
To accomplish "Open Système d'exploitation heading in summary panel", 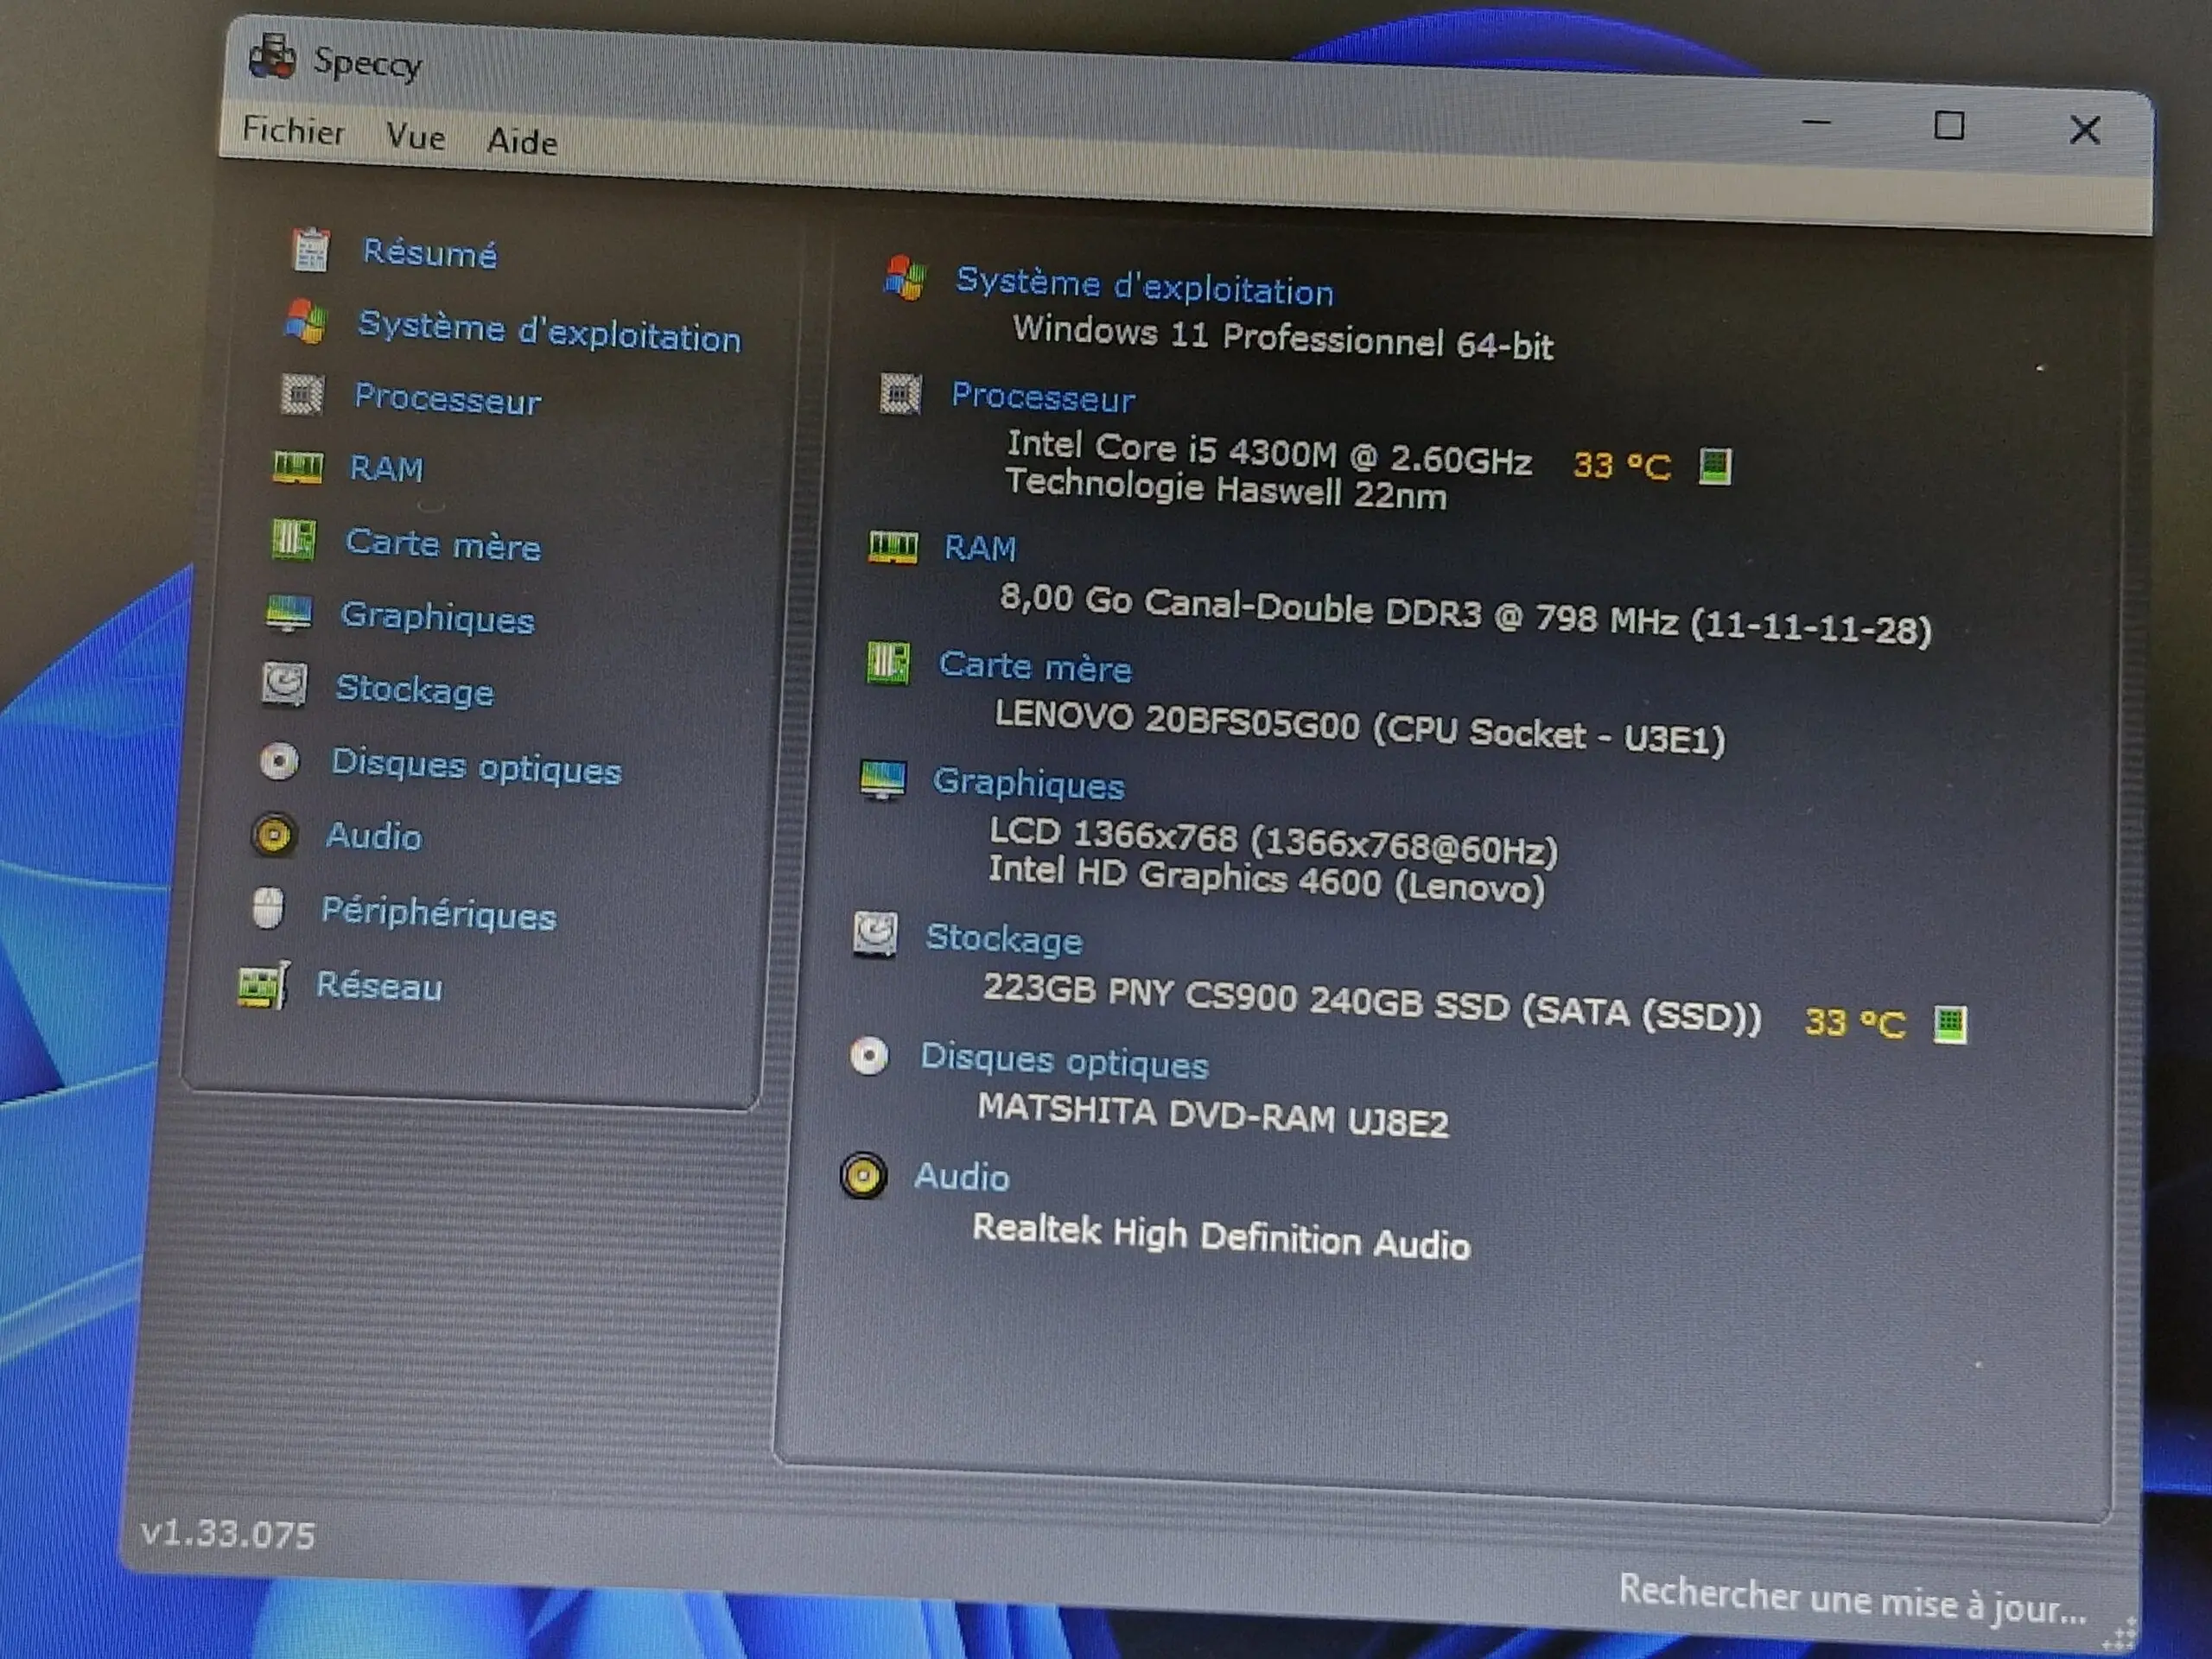I will coord(1144,287).
